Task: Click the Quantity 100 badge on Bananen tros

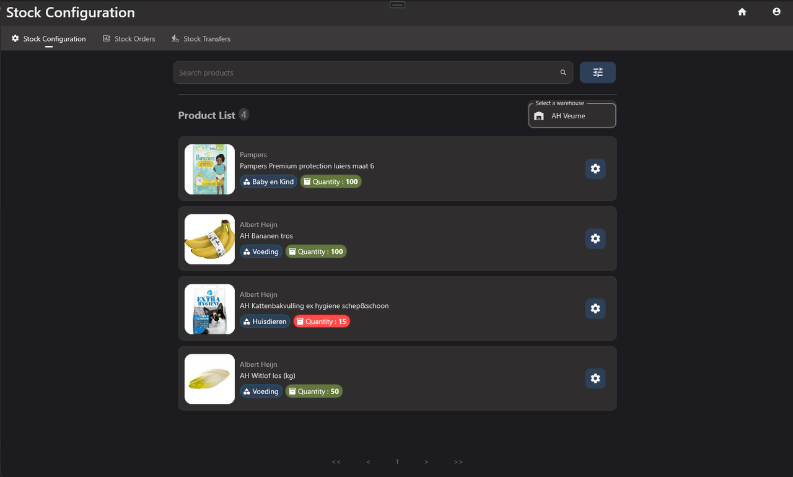Action: pyautogui.click(x=316, y=252)
